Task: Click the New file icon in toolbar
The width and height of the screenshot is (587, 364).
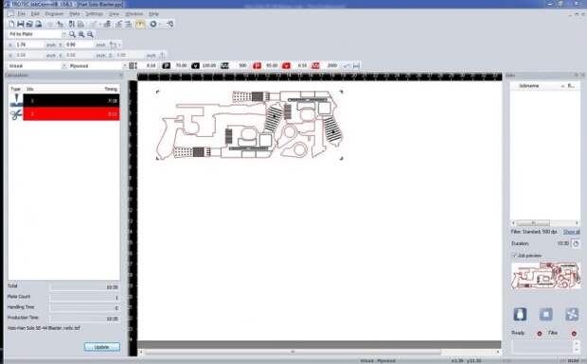Action: pyautogui.click(x=11, y=24)
